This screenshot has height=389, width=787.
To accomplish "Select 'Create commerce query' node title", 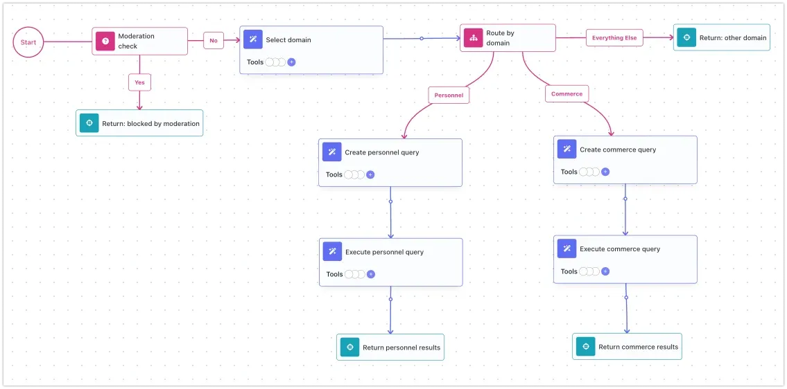I will (618, 150).
